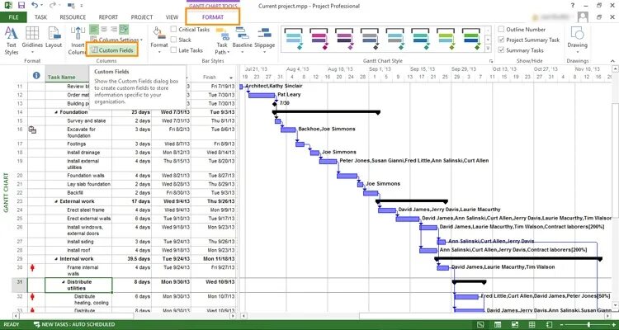Collapse the External work summary task
The image size is (619, 330).
click(x=56, y=201)
